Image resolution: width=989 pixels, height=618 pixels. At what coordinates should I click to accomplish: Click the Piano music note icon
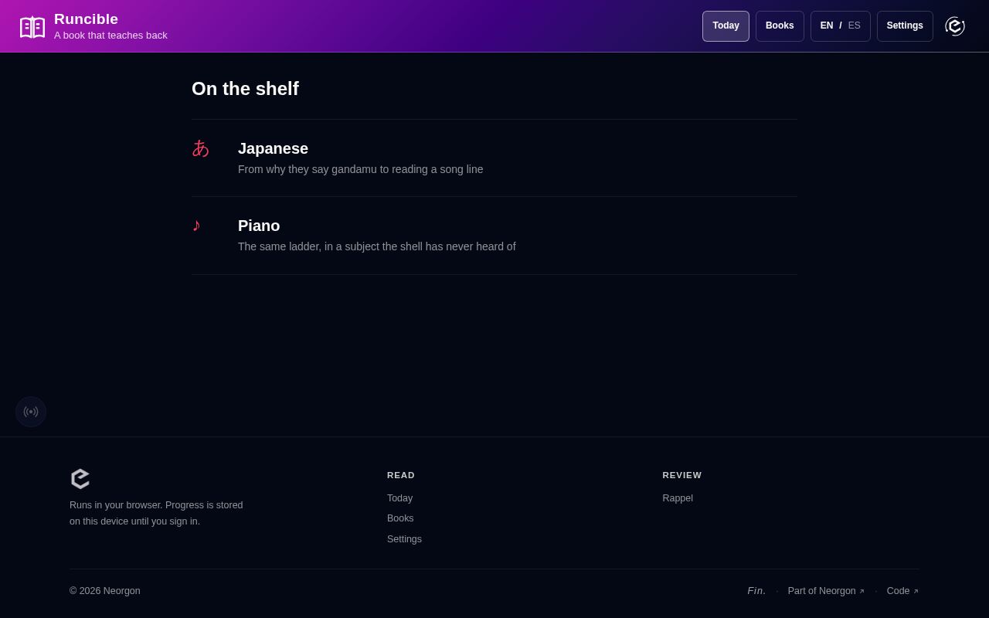pos(196,225)
